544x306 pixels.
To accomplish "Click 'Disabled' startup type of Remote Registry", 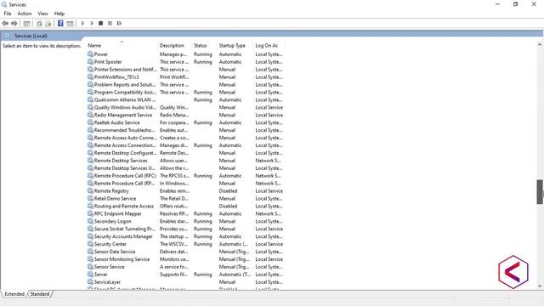I will (228, 190).
